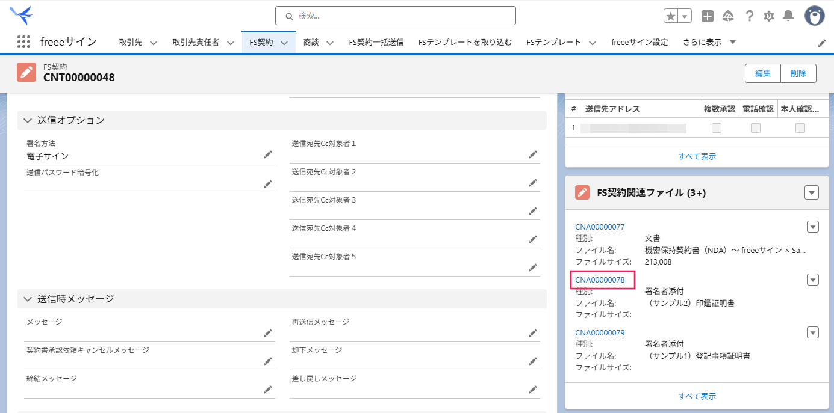This screenshot has height=413, width=834.
Task: Select the FSテンプレート tab
Action: coord(553,42)
